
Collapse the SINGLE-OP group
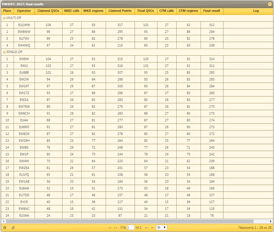(4, 52)
